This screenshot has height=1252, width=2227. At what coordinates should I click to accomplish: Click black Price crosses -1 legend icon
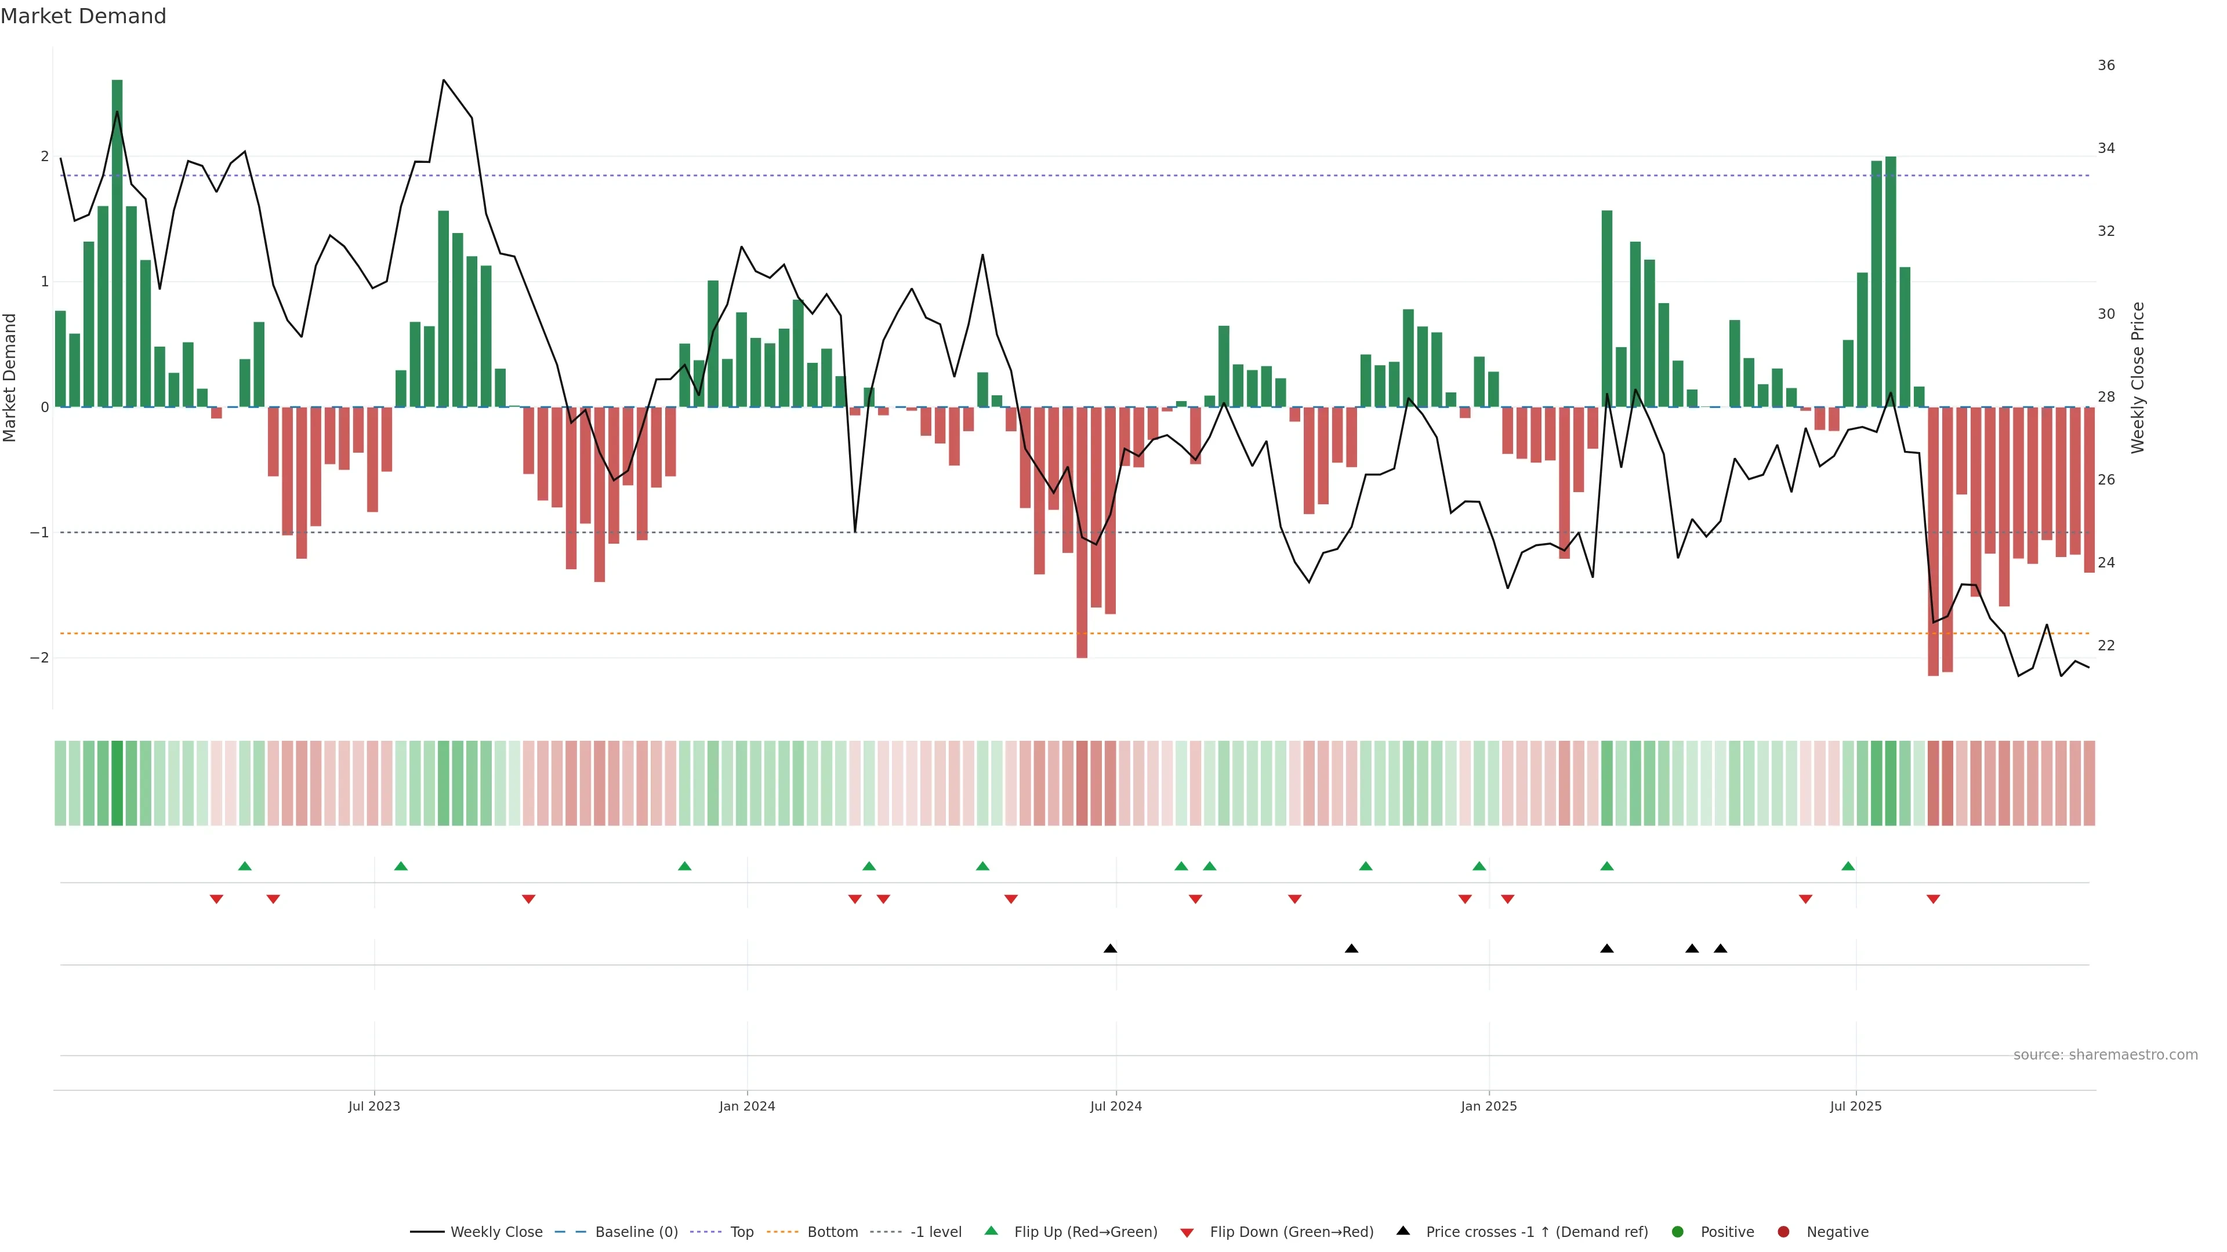1403,1231
